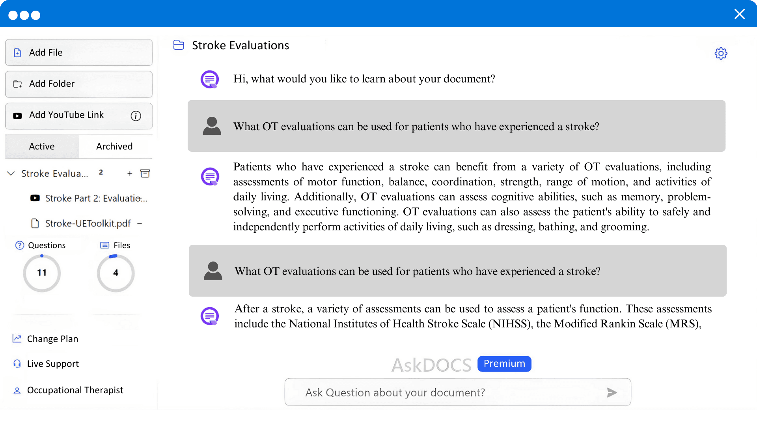
Task: Add a file with the plus icon
Action: [x=129, y=173]
